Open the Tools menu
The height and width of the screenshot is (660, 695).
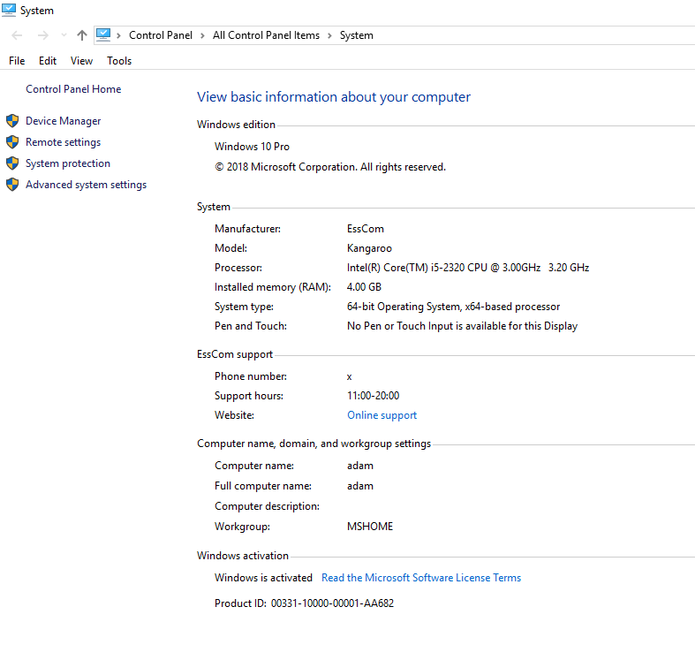(119, 61)
